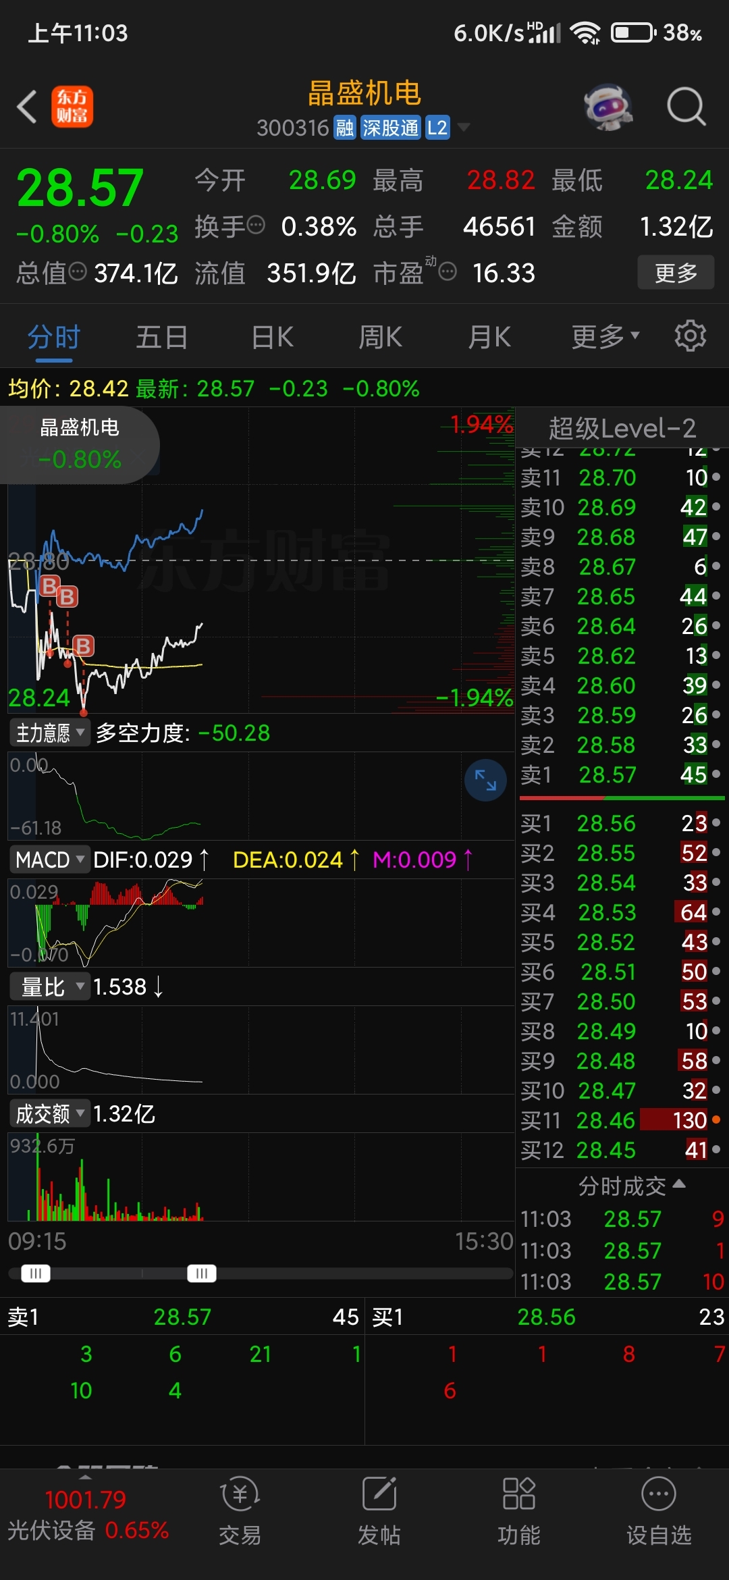Tap the topmost B buy marker on chart

49,585
